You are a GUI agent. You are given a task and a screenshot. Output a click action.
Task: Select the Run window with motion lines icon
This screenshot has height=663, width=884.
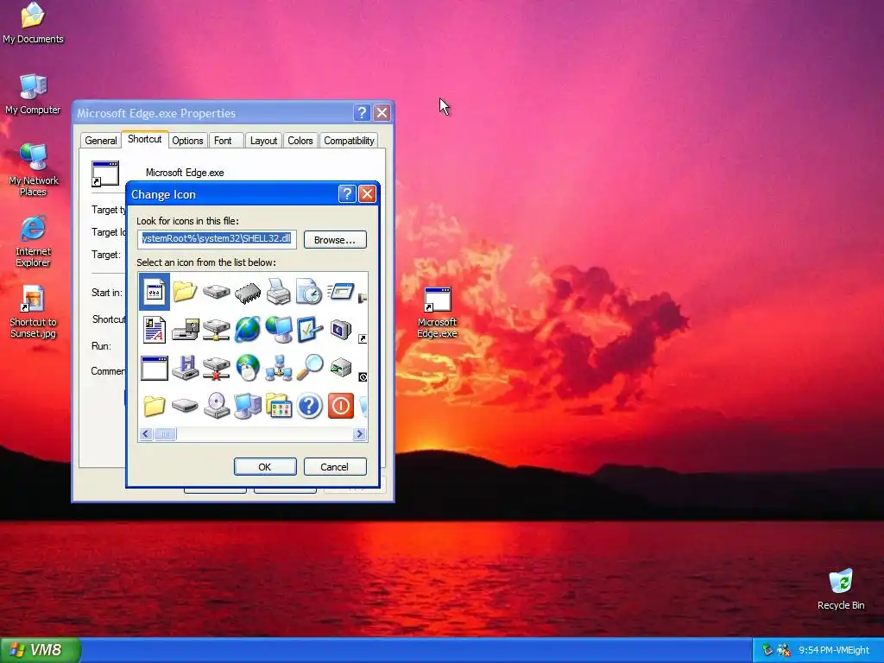point(340,292)
